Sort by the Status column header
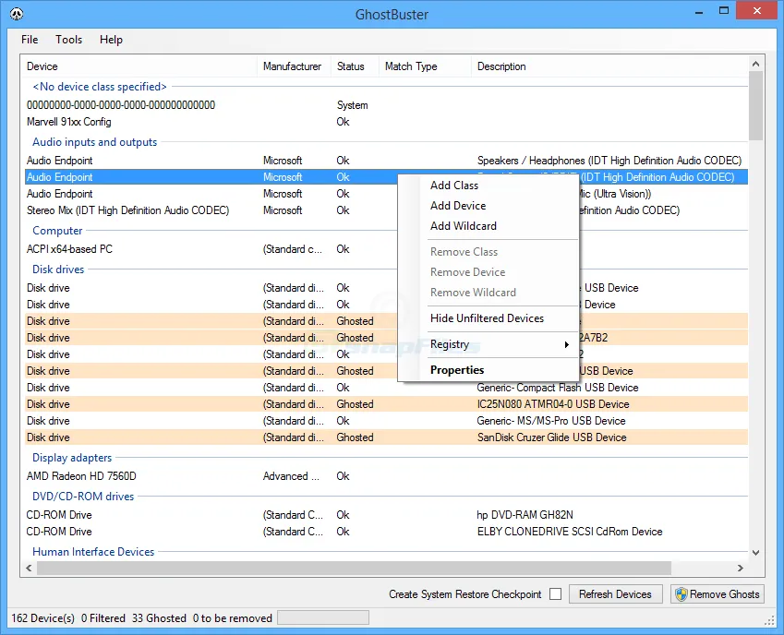 pyautogui.click(x=355, y=66)
